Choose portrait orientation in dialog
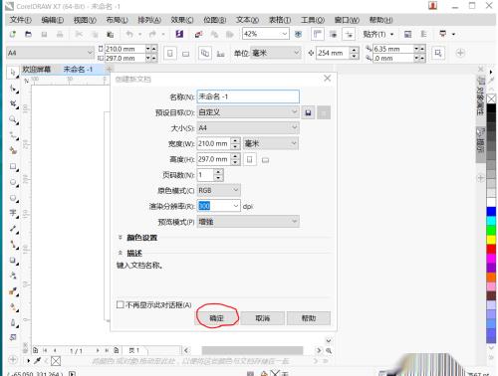 250,160
